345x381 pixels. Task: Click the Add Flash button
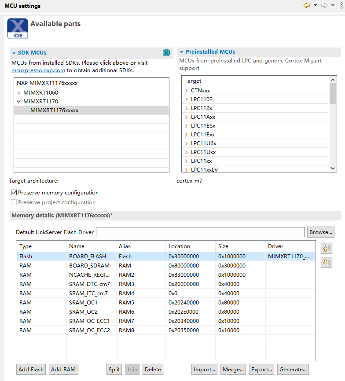31,369
